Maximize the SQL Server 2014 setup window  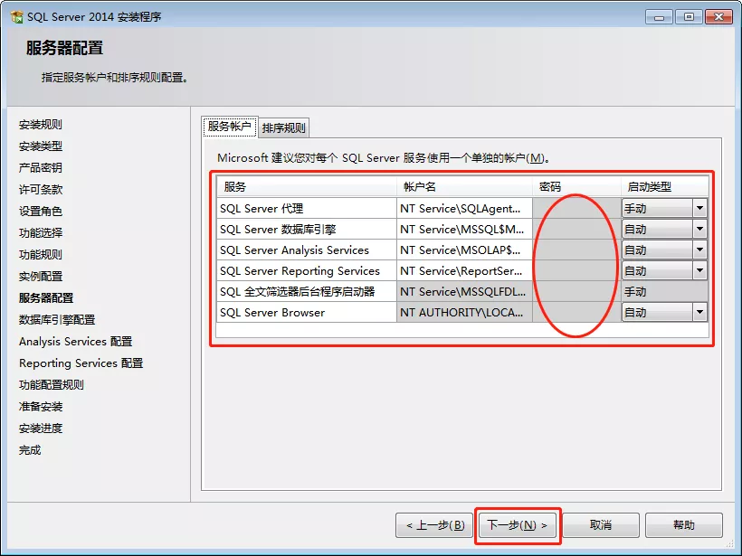pyautogui.click(x=689, y=17)
